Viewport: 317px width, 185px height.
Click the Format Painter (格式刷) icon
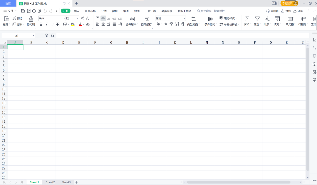[x=31, y=19]
